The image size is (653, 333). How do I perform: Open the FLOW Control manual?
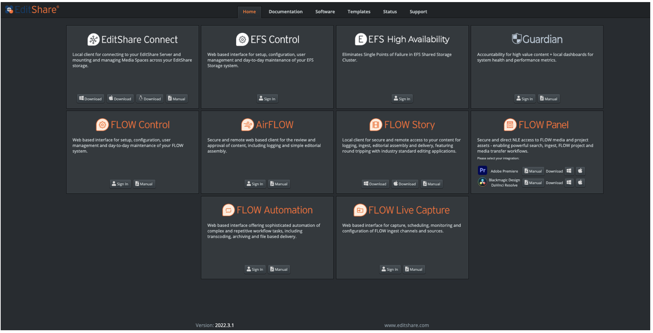coord(144,184)
